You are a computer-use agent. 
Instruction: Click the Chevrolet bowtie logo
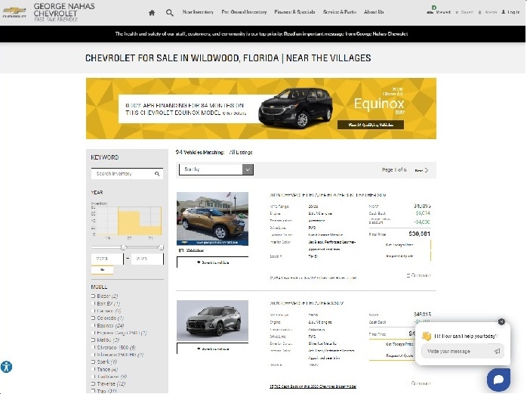pos(14,12)
